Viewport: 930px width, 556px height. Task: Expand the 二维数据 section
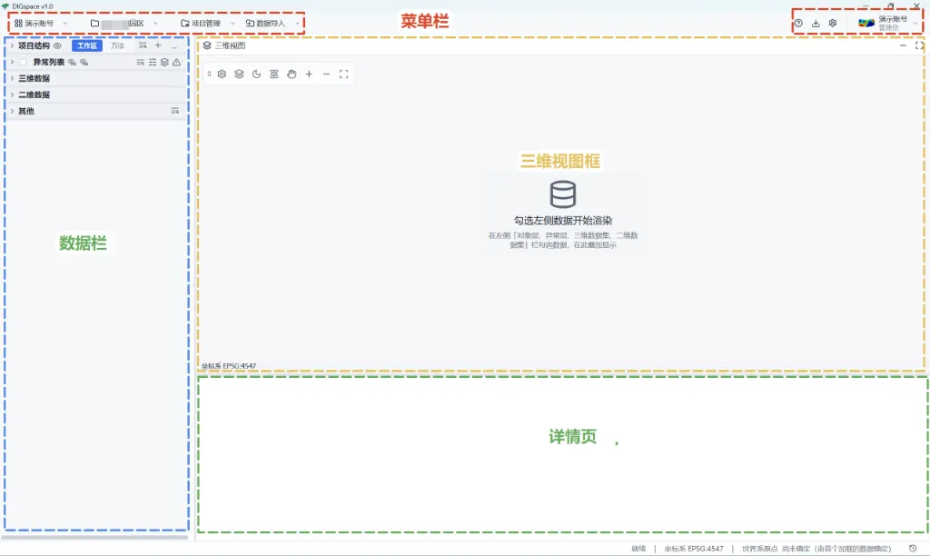point(12,94)
